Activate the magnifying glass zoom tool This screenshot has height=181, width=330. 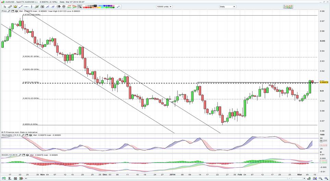80,7
